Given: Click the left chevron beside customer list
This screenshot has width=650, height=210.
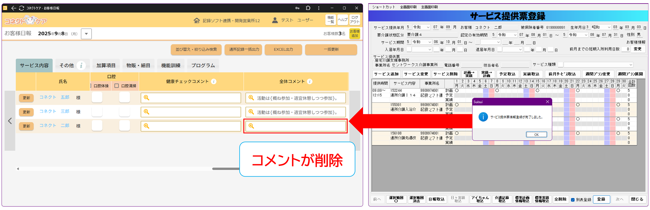Looking at the screenshot, I should tap(10, 121).
